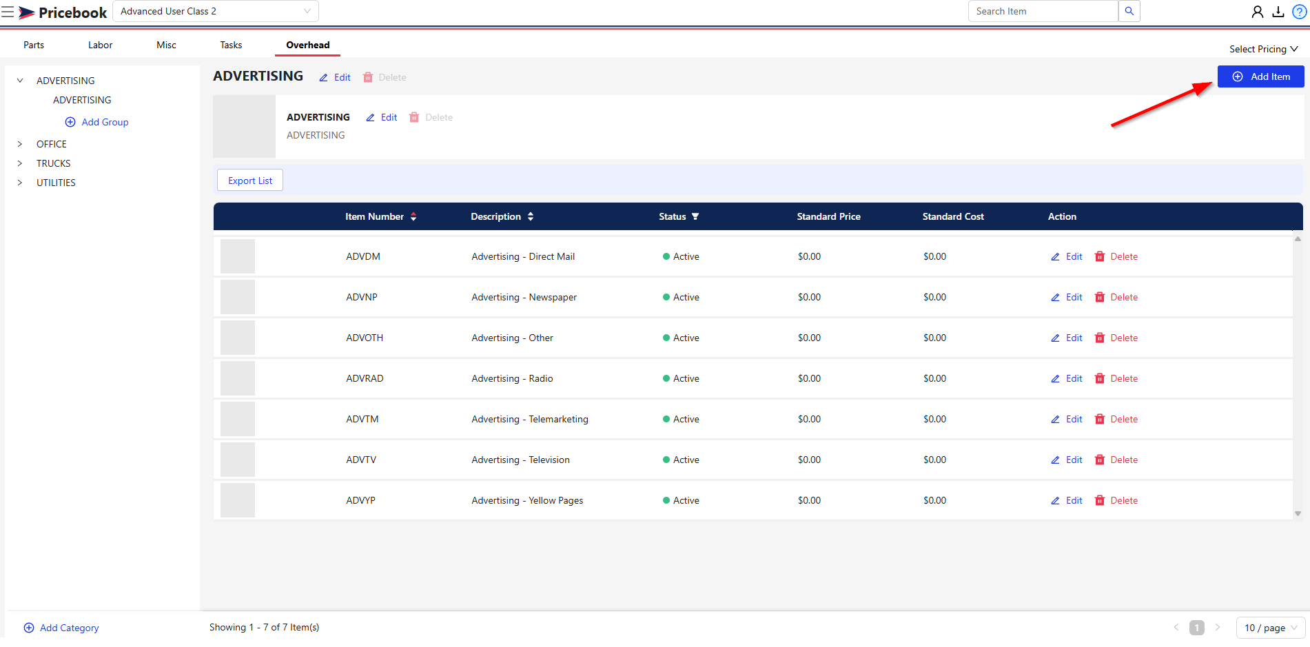
Task: Go to previous page arrow
Action: coord(1176,628)
